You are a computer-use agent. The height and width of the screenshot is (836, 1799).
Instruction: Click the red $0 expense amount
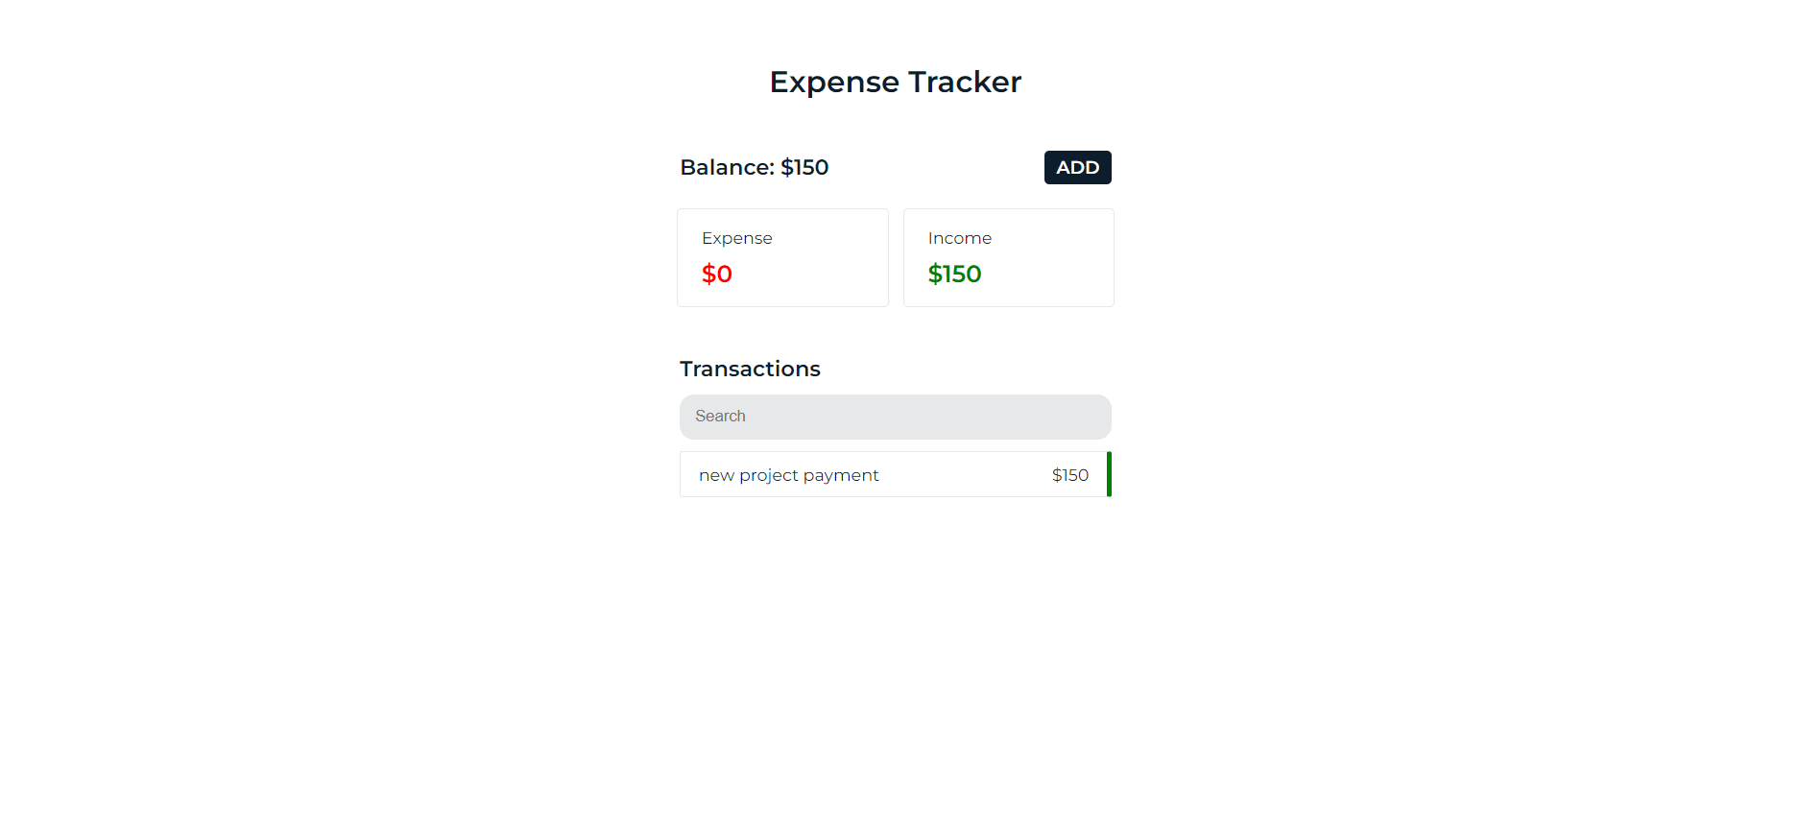716,274
